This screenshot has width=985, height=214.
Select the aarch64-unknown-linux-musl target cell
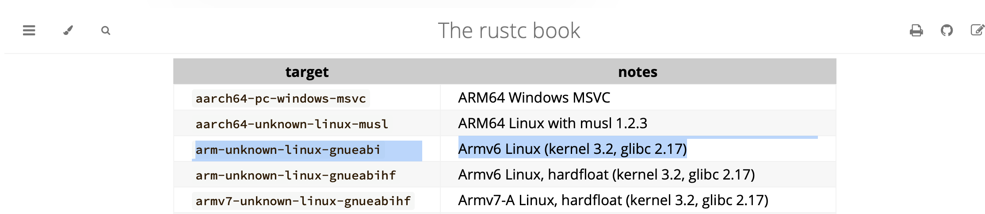pyautogui.click(x=292, y=124)
